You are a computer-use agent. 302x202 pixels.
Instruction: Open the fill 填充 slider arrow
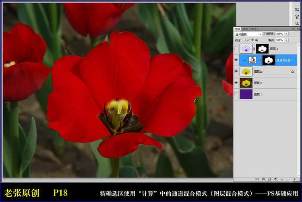tap(286, 40)
